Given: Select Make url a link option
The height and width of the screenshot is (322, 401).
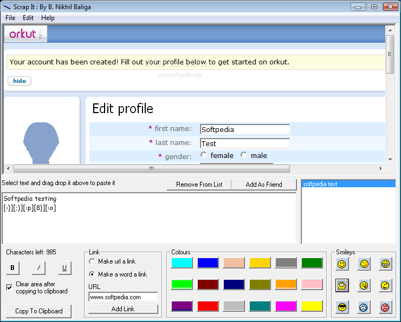Looking at the screenshot, I should coord(92,261).
